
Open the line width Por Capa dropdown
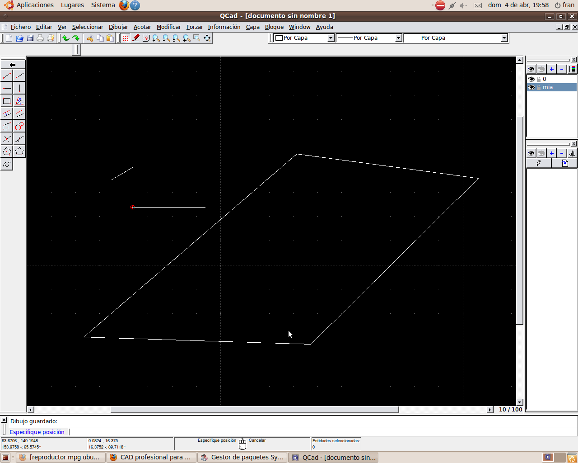(x=369, y=38)
